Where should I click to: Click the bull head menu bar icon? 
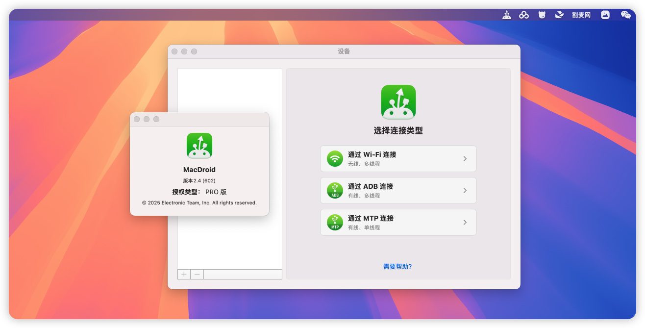[542, 15]
